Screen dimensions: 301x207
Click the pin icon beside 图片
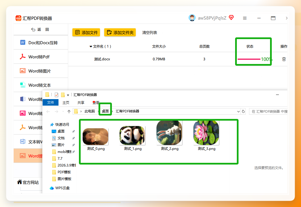pos(73,145)
